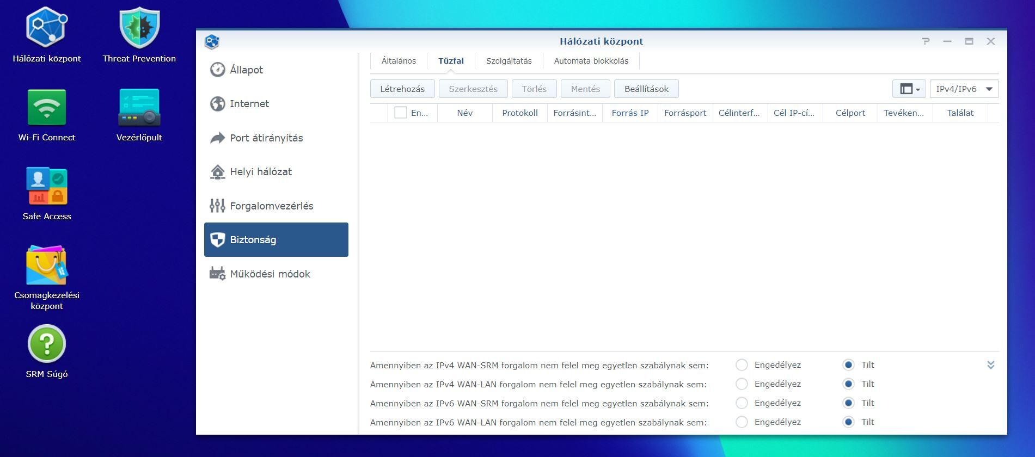Screen dimensions: 1035x457
Task: Select Helyi hálózat in the sidebar
Action: [276, 171]
